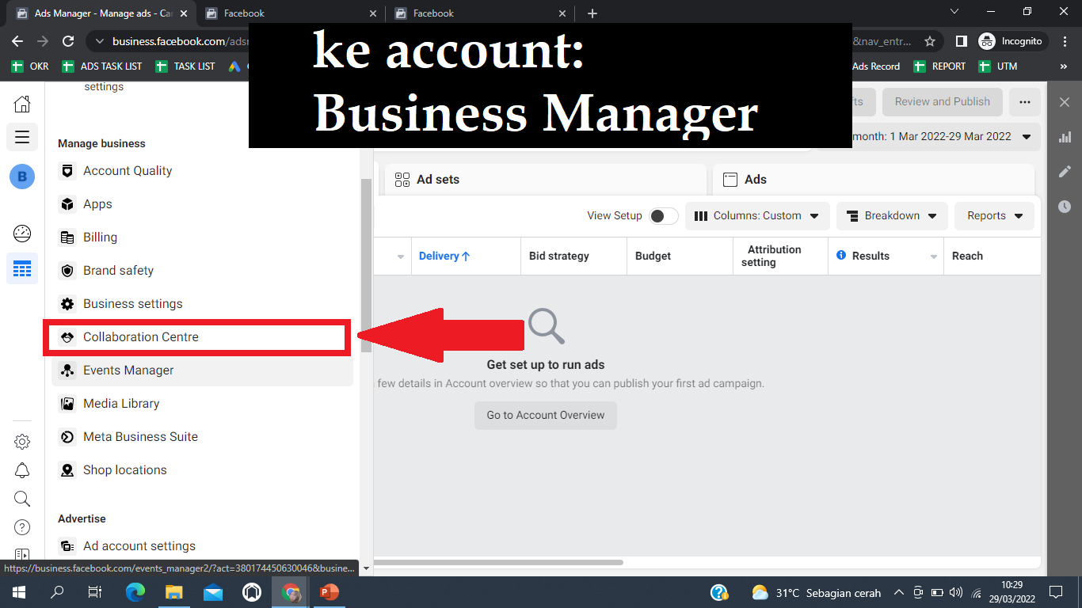The height and width of the screenshot is (608, 1082).
Task: Expand the Breakdown dropdown
Action: 892,215
